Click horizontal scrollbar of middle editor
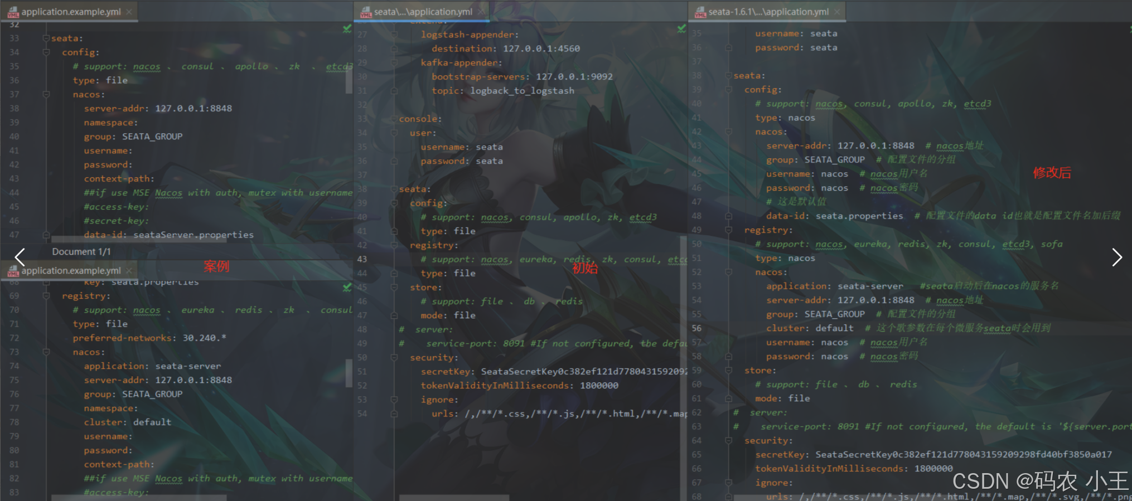This screenshot has width=1132, height=501. tap(454, 498)
